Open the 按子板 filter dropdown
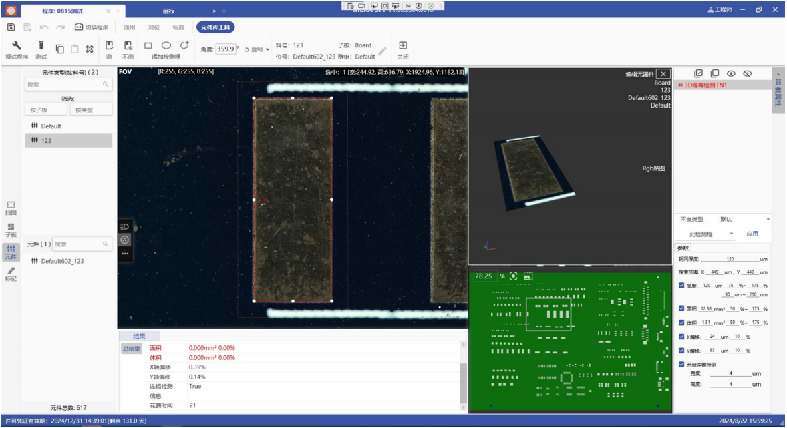This screenshot has width=787, height=428. click(45, 110)
